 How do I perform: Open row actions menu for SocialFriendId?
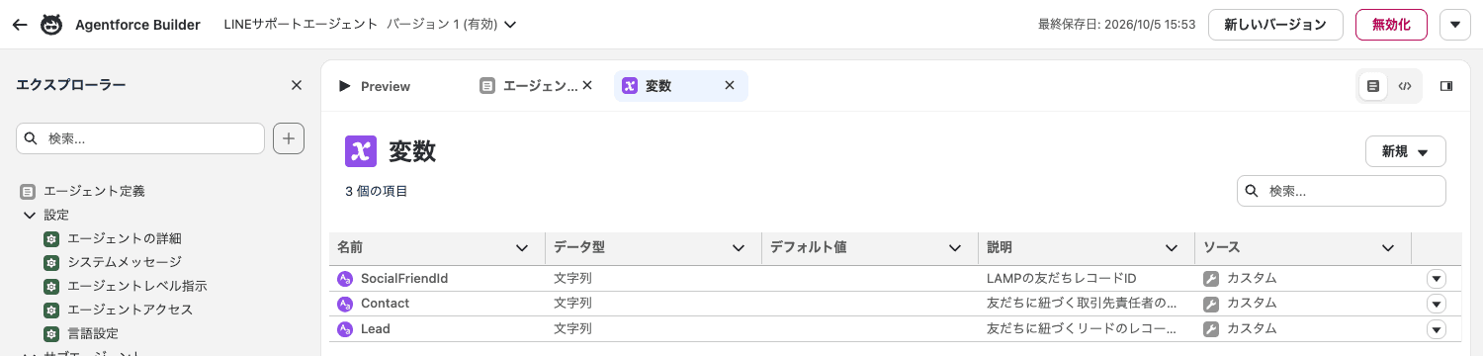[1437, 279]
